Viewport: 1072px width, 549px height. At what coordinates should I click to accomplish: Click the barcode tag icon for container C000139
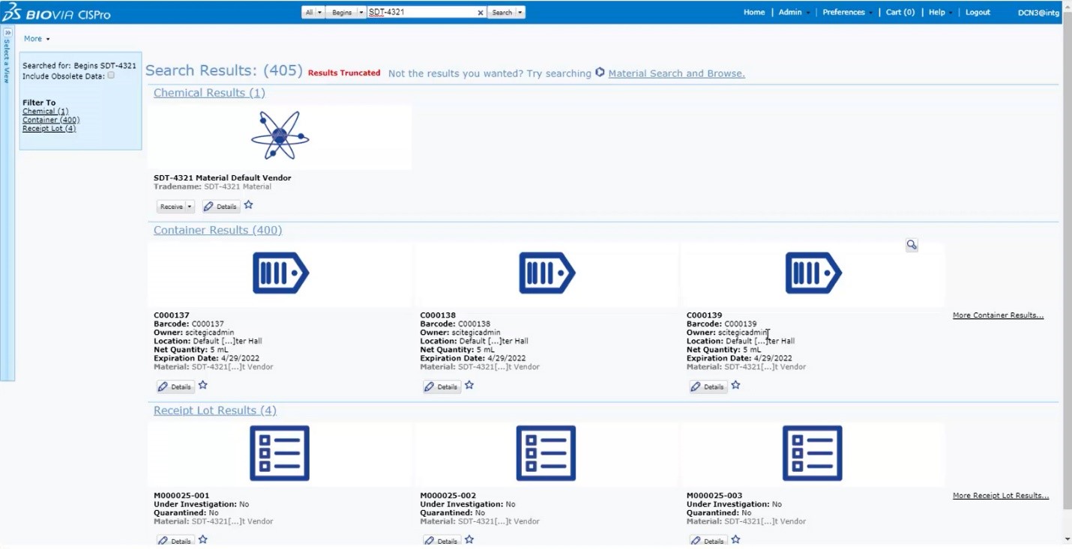[813, 273]
